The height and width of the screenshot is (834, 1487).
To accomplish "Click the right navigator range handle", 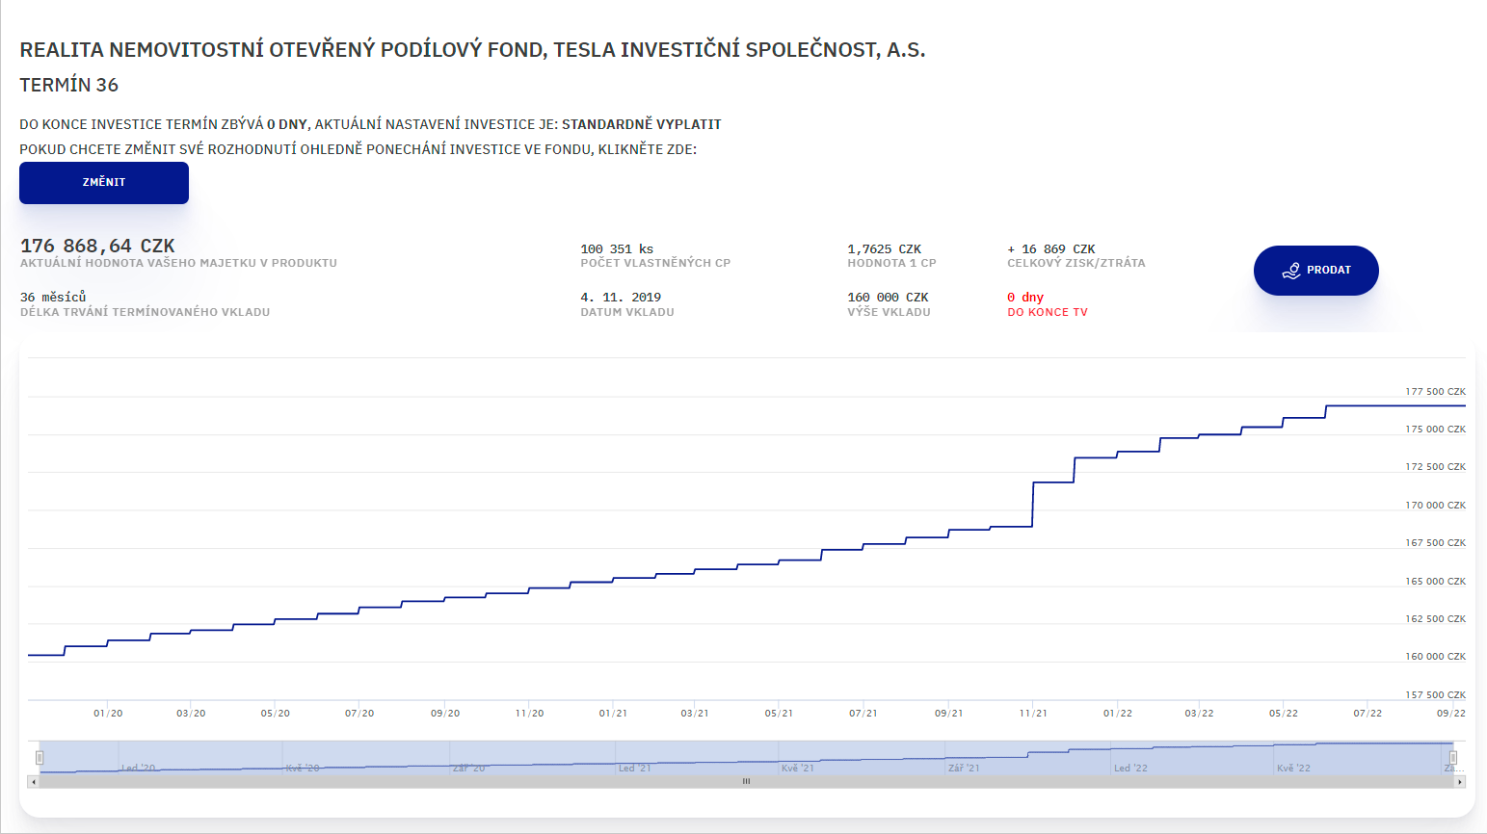I will coord(1453,757).
